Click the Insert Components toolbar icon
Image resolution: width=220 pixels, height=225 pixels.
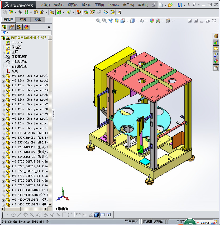point(11,12)
